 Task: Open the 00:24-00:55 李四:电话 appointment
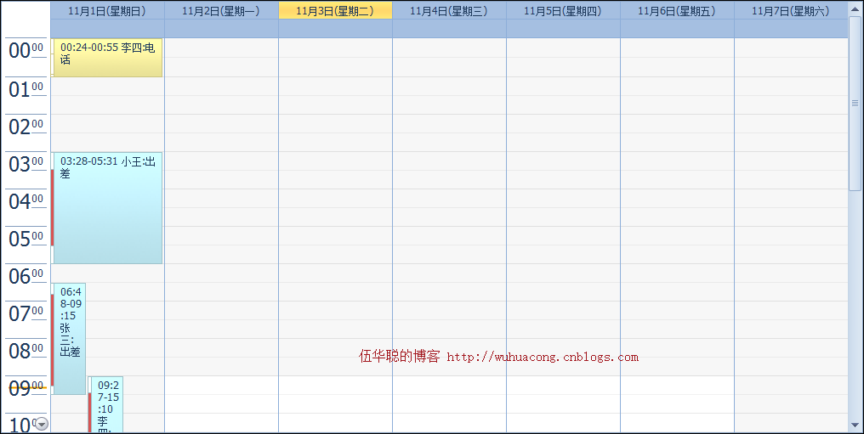107,58
